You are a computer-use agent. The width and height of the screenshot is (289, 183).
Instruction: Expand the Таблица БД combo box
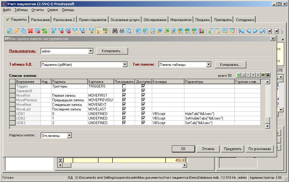point(125,65)
